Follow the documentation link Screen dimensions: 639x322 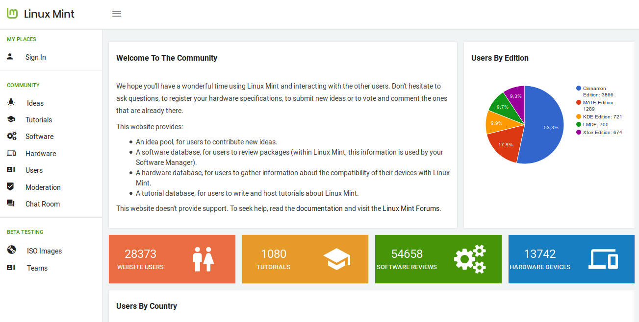tap(319, 208)
